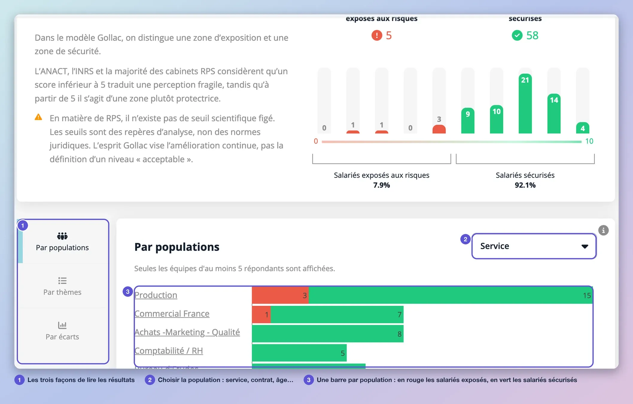Open the Achats -Marketing - Qualité link

coord(187,332)
